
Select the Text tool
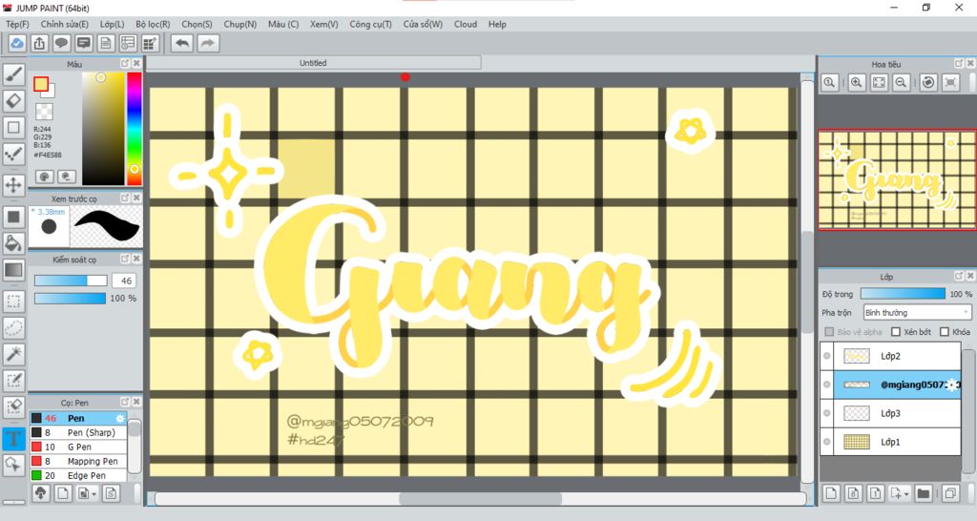click(13, 438)
